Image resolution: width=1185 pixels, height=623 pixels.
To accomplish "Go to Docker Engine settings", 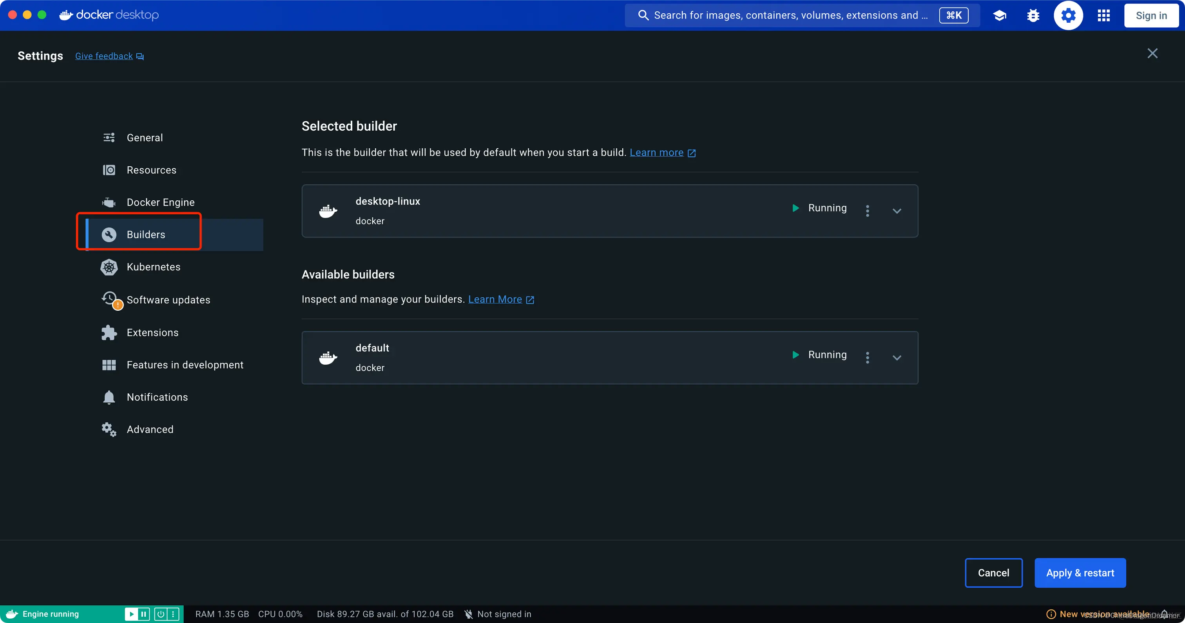I will tap(160, 202).
